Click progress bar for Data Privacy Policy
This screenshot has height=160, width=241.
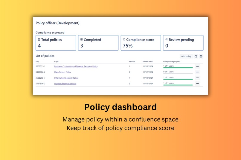[x=178, y=74]
